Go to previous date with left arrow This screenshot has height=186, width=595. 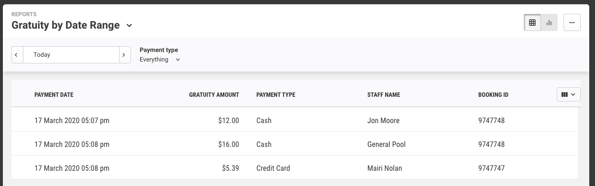[x=17, y=55]
